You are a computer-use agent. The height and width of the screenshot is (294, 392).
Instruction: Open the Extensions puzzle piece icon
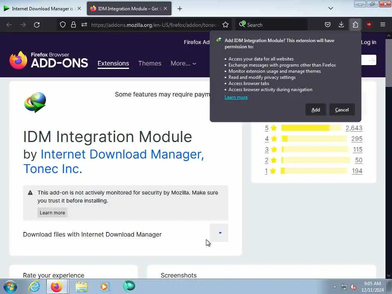coord(355,25)
